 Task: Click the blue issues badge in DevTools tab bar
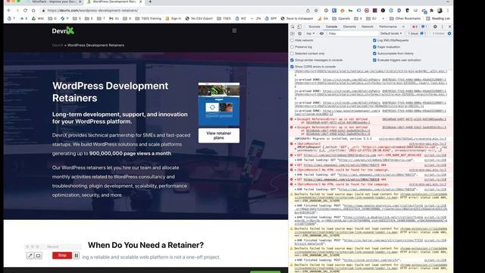(x=424, y=27)
